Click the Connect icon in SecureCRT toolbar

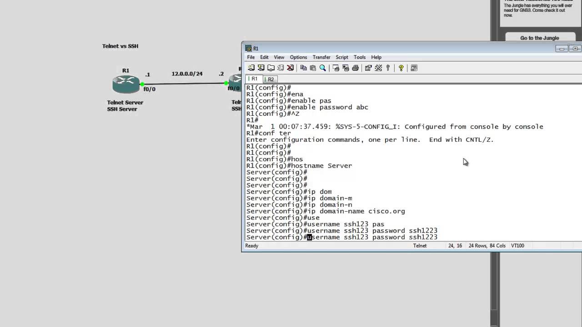(251, 68)
